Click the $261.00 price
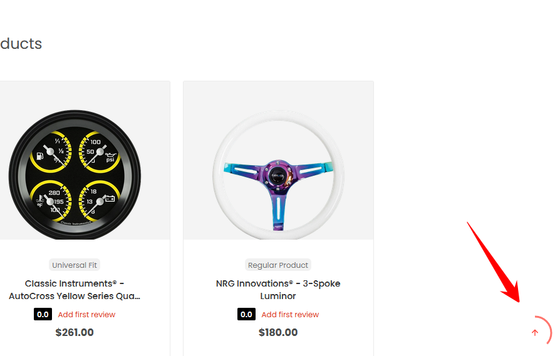Image resolution: width=560 pixels, height=356 pixels. pyautogui.click(x=75, y=332)
